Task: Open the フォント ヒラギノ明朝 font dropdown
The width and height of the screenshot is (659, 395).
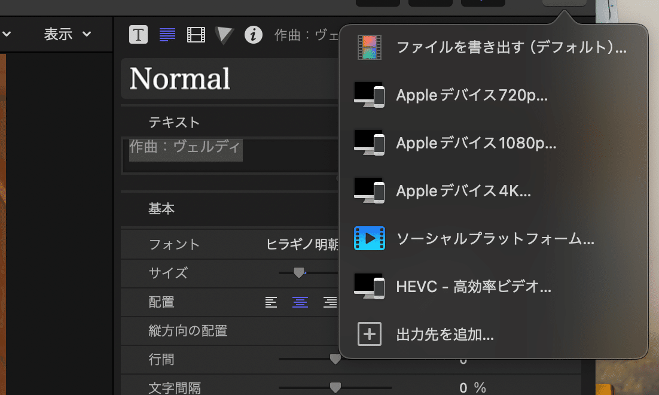Action: pos(302,244)
